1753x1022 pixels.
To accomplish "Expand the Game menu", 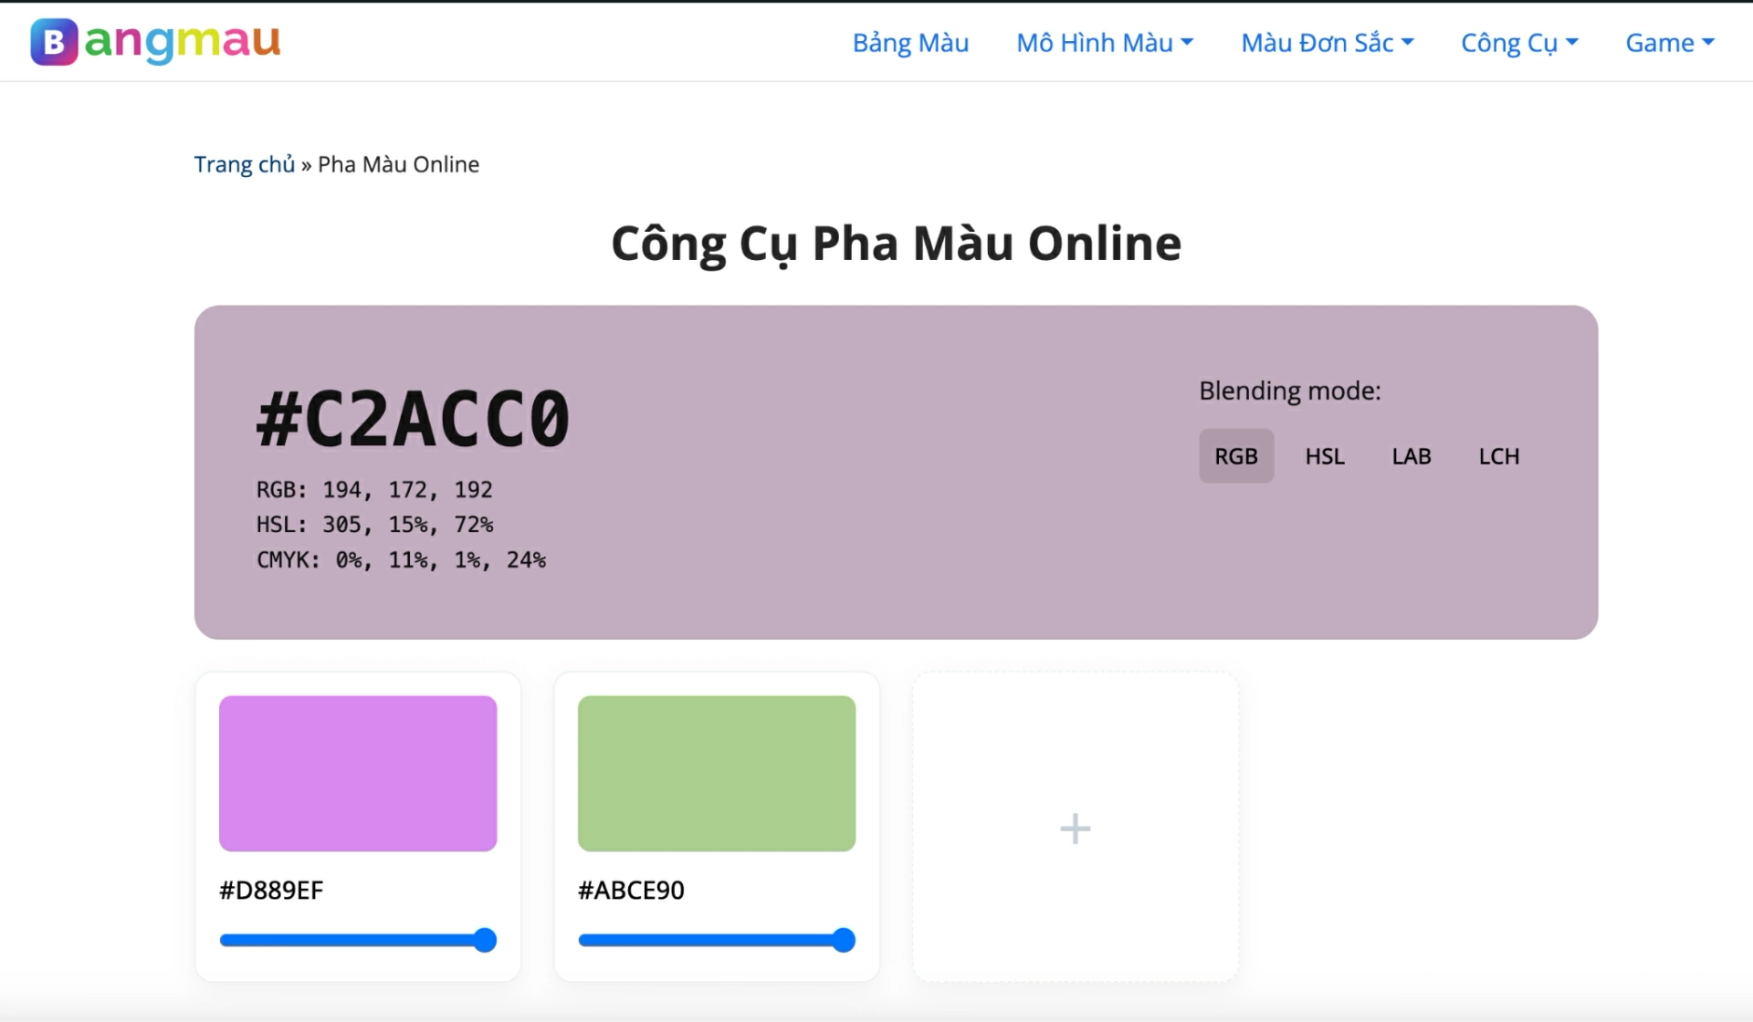I will [x=1669, y=42].
